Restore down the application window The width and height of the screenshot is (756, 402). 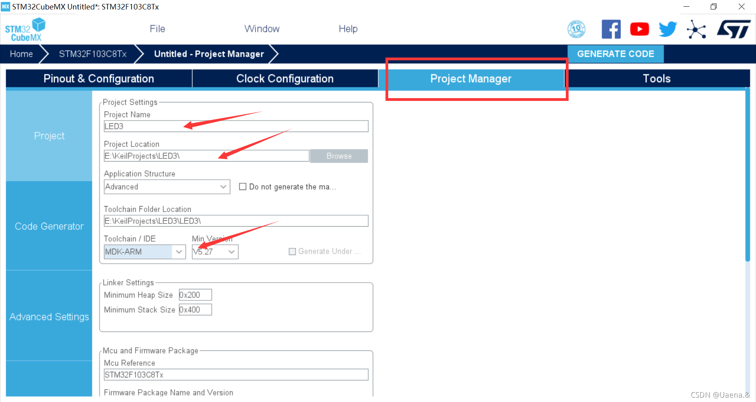713,7
